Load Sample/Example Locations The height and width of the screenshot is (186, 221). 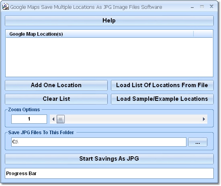tap(162, 99)
